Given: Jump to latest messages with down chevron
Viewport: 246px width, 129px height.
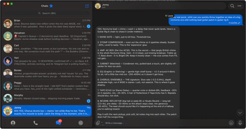Looking at the screenshot, I should 240,113.
